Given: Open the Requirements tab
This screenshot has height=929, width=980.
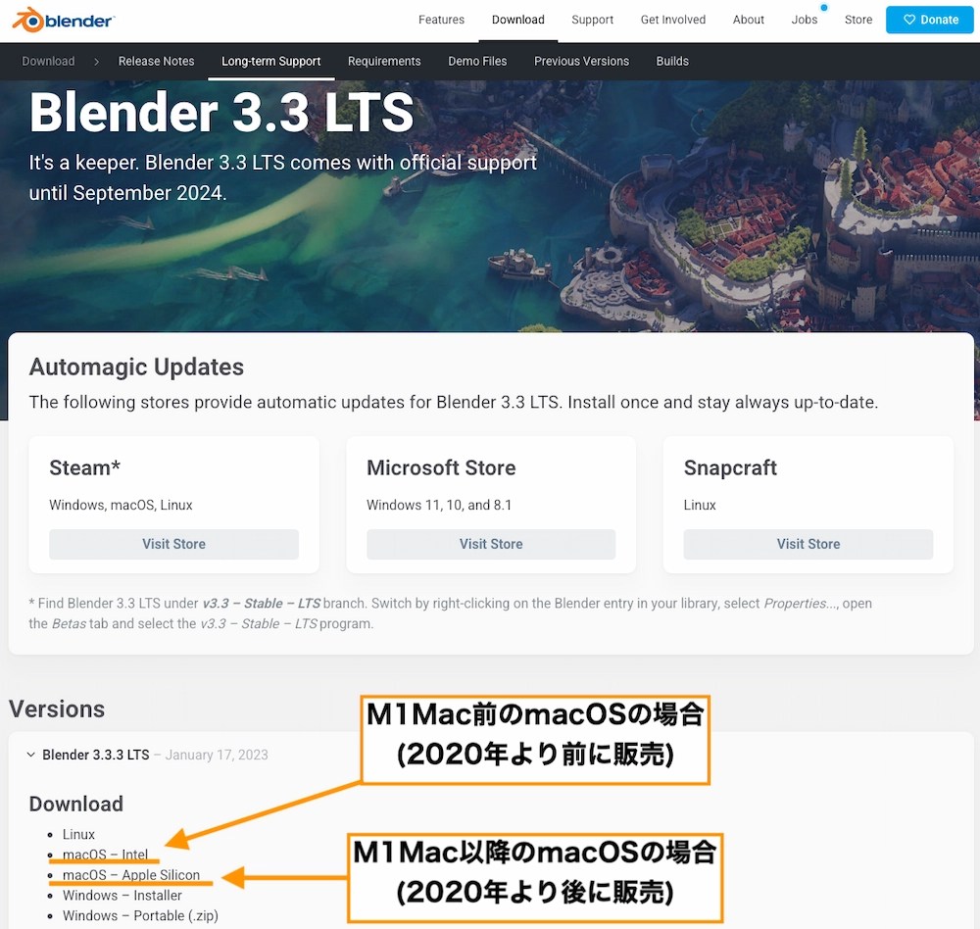Looking at the screenshot, I should [384, 61].
